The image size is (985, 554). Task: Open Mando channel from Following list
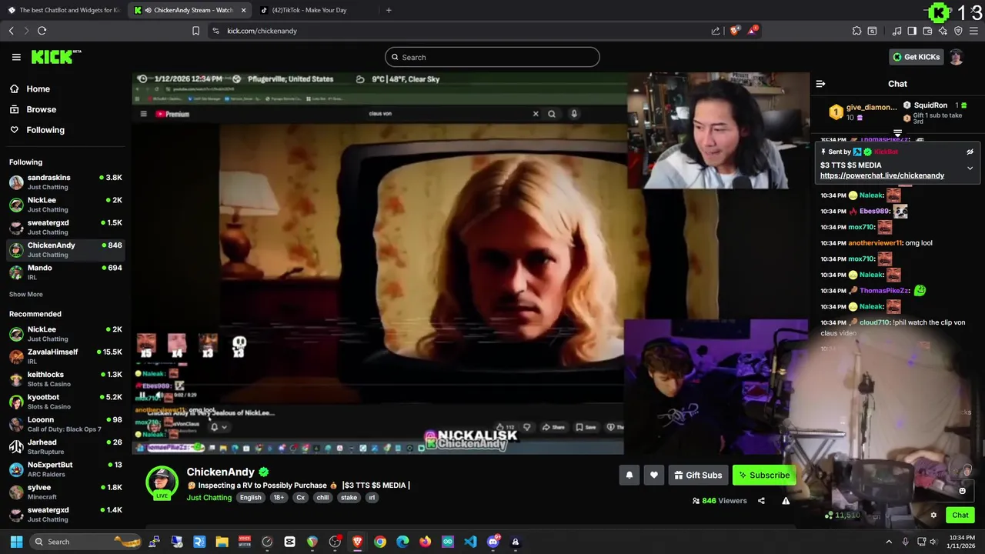coord(65,272)
